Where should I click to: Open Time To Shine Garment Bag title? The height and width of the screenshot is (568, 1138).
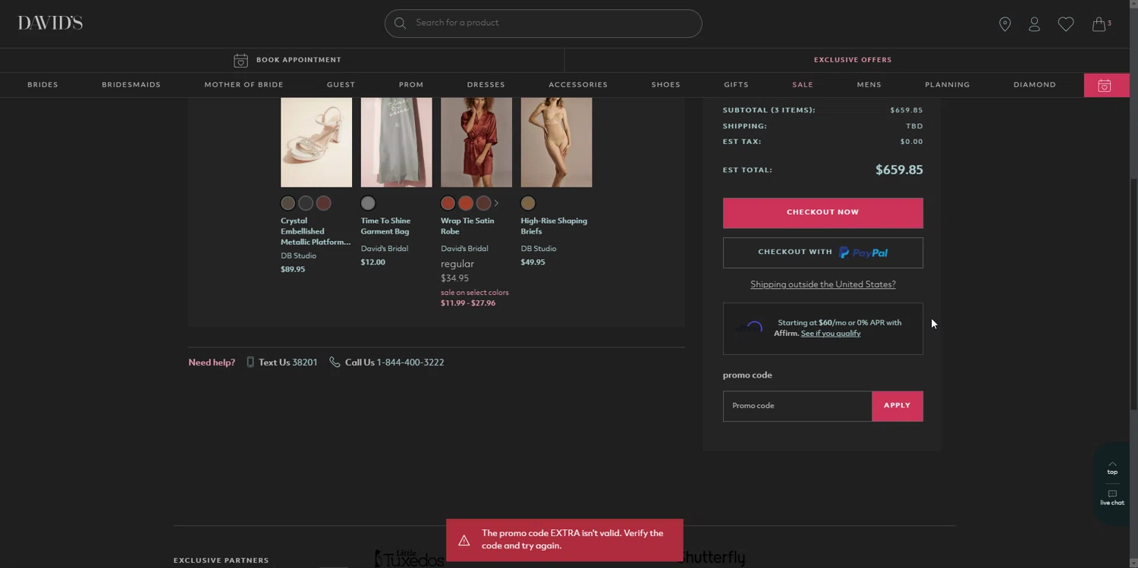(385, 226)
